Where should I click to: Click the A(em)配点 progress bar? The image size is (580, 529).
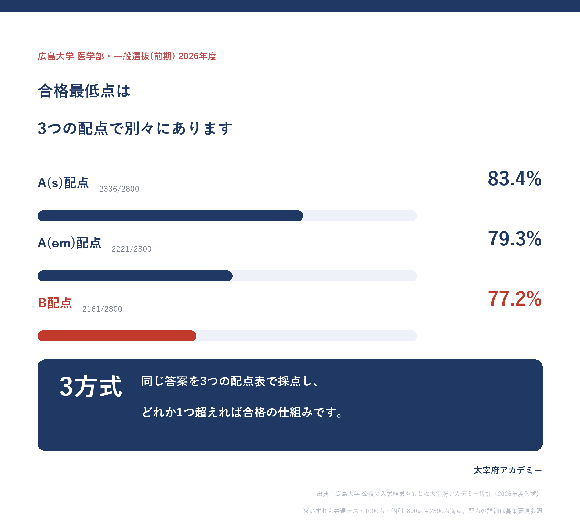[x=227, y=276]
